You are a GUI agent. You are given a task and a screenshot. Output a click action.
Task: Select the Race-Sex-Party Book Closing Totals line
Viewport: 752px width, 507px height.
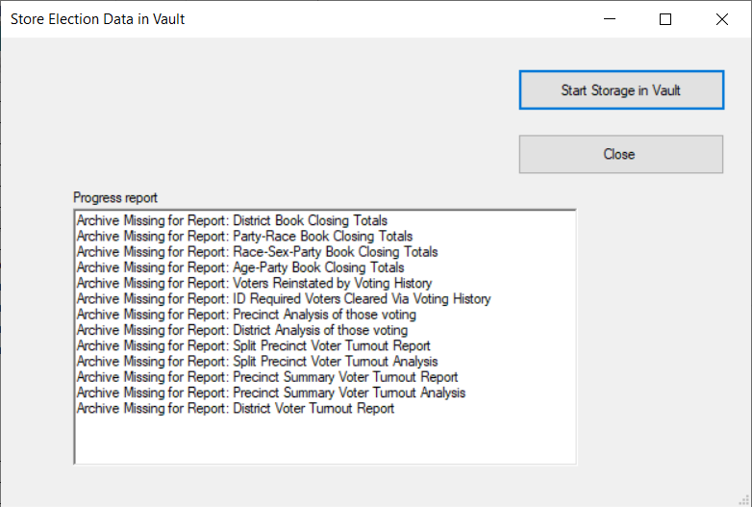(x=258, y=252)
